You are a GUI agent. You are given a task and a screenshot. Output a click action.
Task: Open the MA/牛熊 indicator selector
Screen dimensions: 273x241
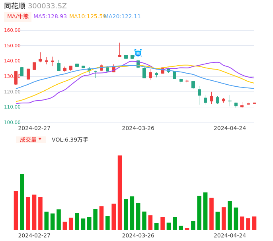18,17
